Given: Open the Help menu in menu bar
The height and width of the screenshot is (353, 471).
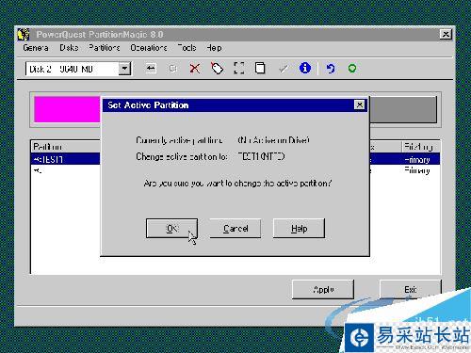Looking at the screenshot, I should 214,48.
